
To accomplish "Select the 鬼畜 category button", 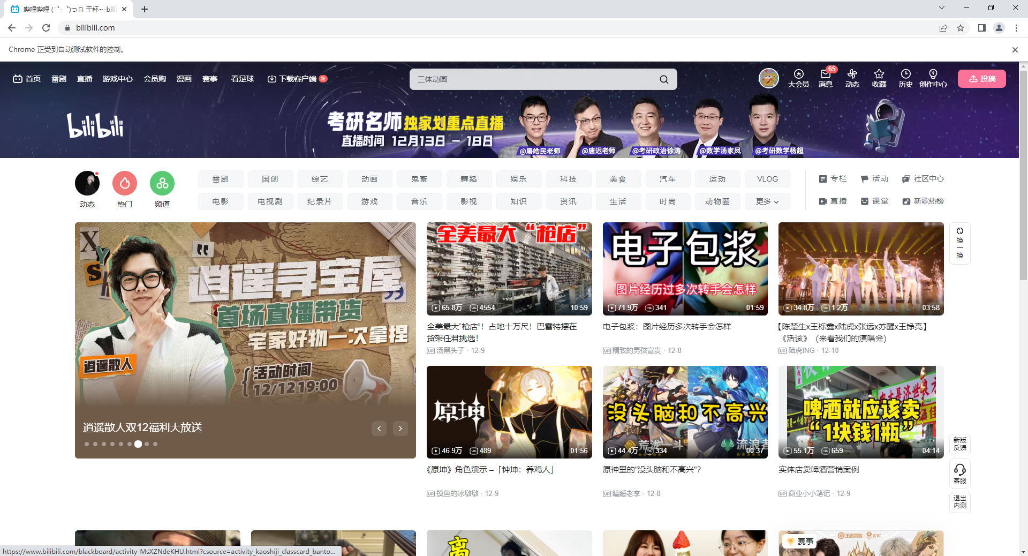I will coord(419,179).
